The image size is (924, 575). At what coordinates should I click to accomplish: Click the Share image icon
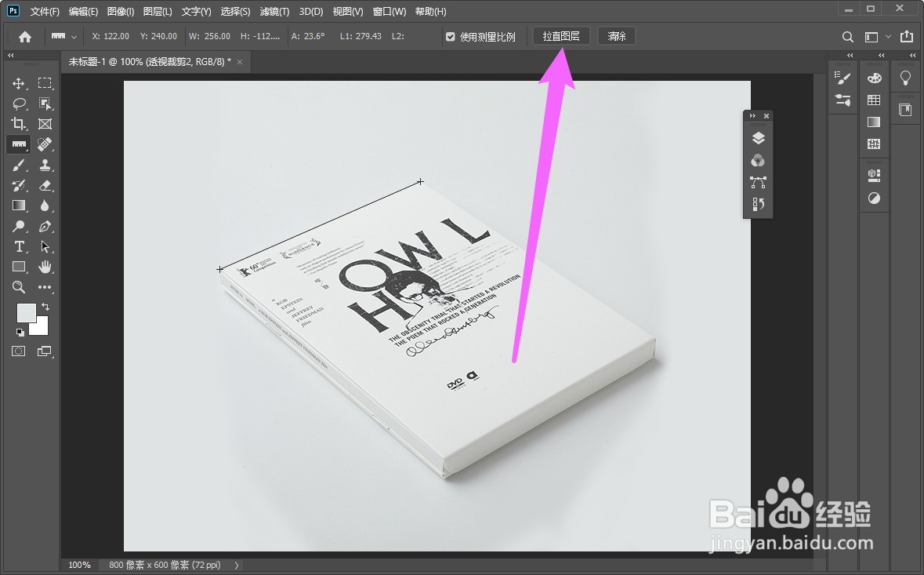906,36
